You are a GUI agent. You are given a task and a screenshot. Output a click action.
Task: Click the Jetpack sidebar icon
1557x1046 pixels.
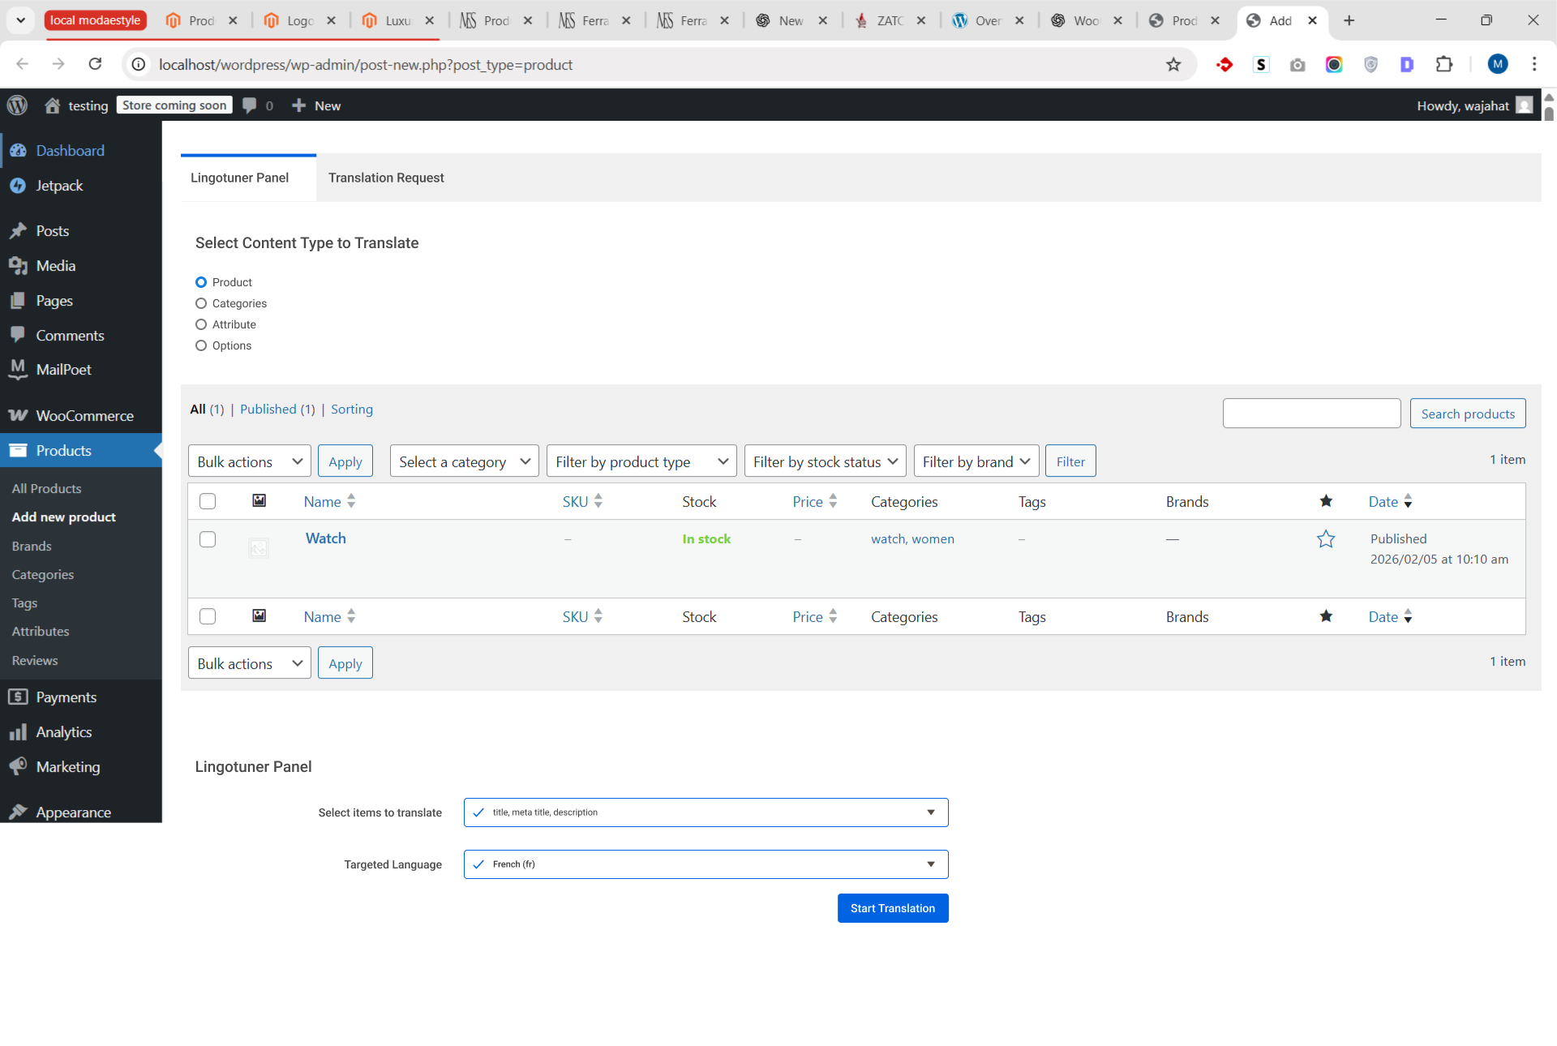18,186
